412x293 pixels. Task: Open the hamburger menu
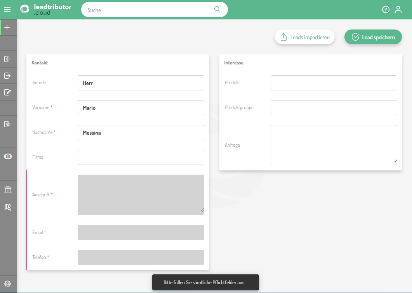(7, 10)
